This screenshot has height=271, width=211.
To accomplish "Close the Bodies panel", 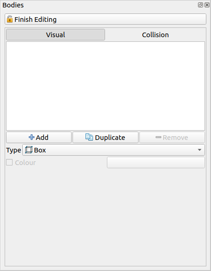I will [x=207, y=5].
